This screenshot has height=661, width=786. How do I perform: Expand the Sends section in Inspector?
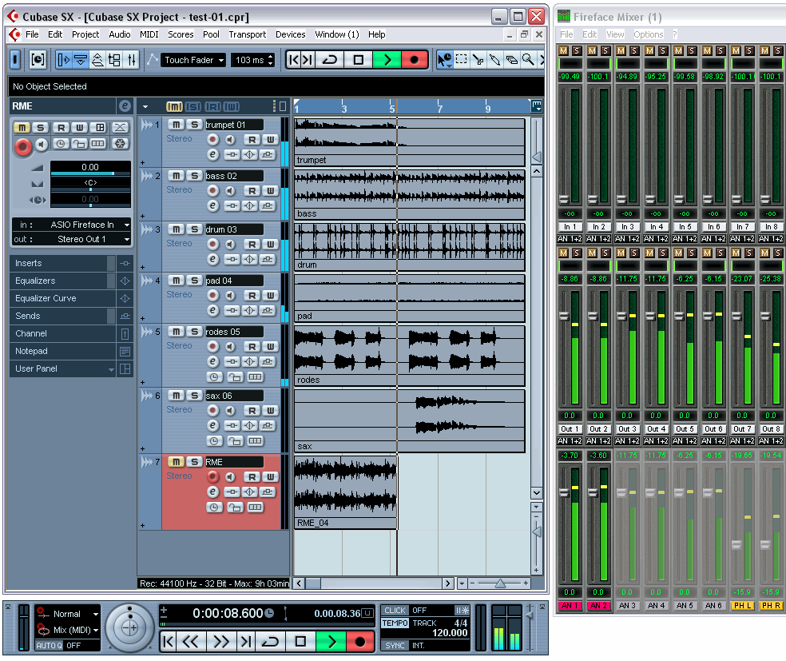62,316
